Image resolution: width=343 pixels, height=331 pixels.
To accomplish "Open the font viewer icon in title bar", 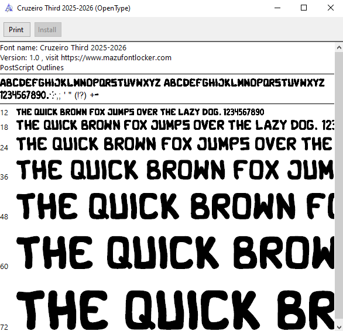I will pos(9,8).
